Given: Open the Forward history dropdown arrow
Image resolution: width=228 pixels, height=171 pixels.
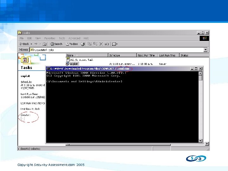Looking at the screenshot, I should click(x=40, y=44).
